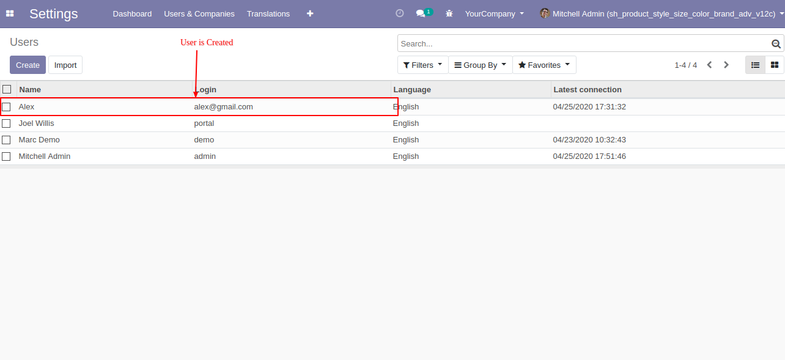Open the apps grid menu icon

[x=10, y=13]
